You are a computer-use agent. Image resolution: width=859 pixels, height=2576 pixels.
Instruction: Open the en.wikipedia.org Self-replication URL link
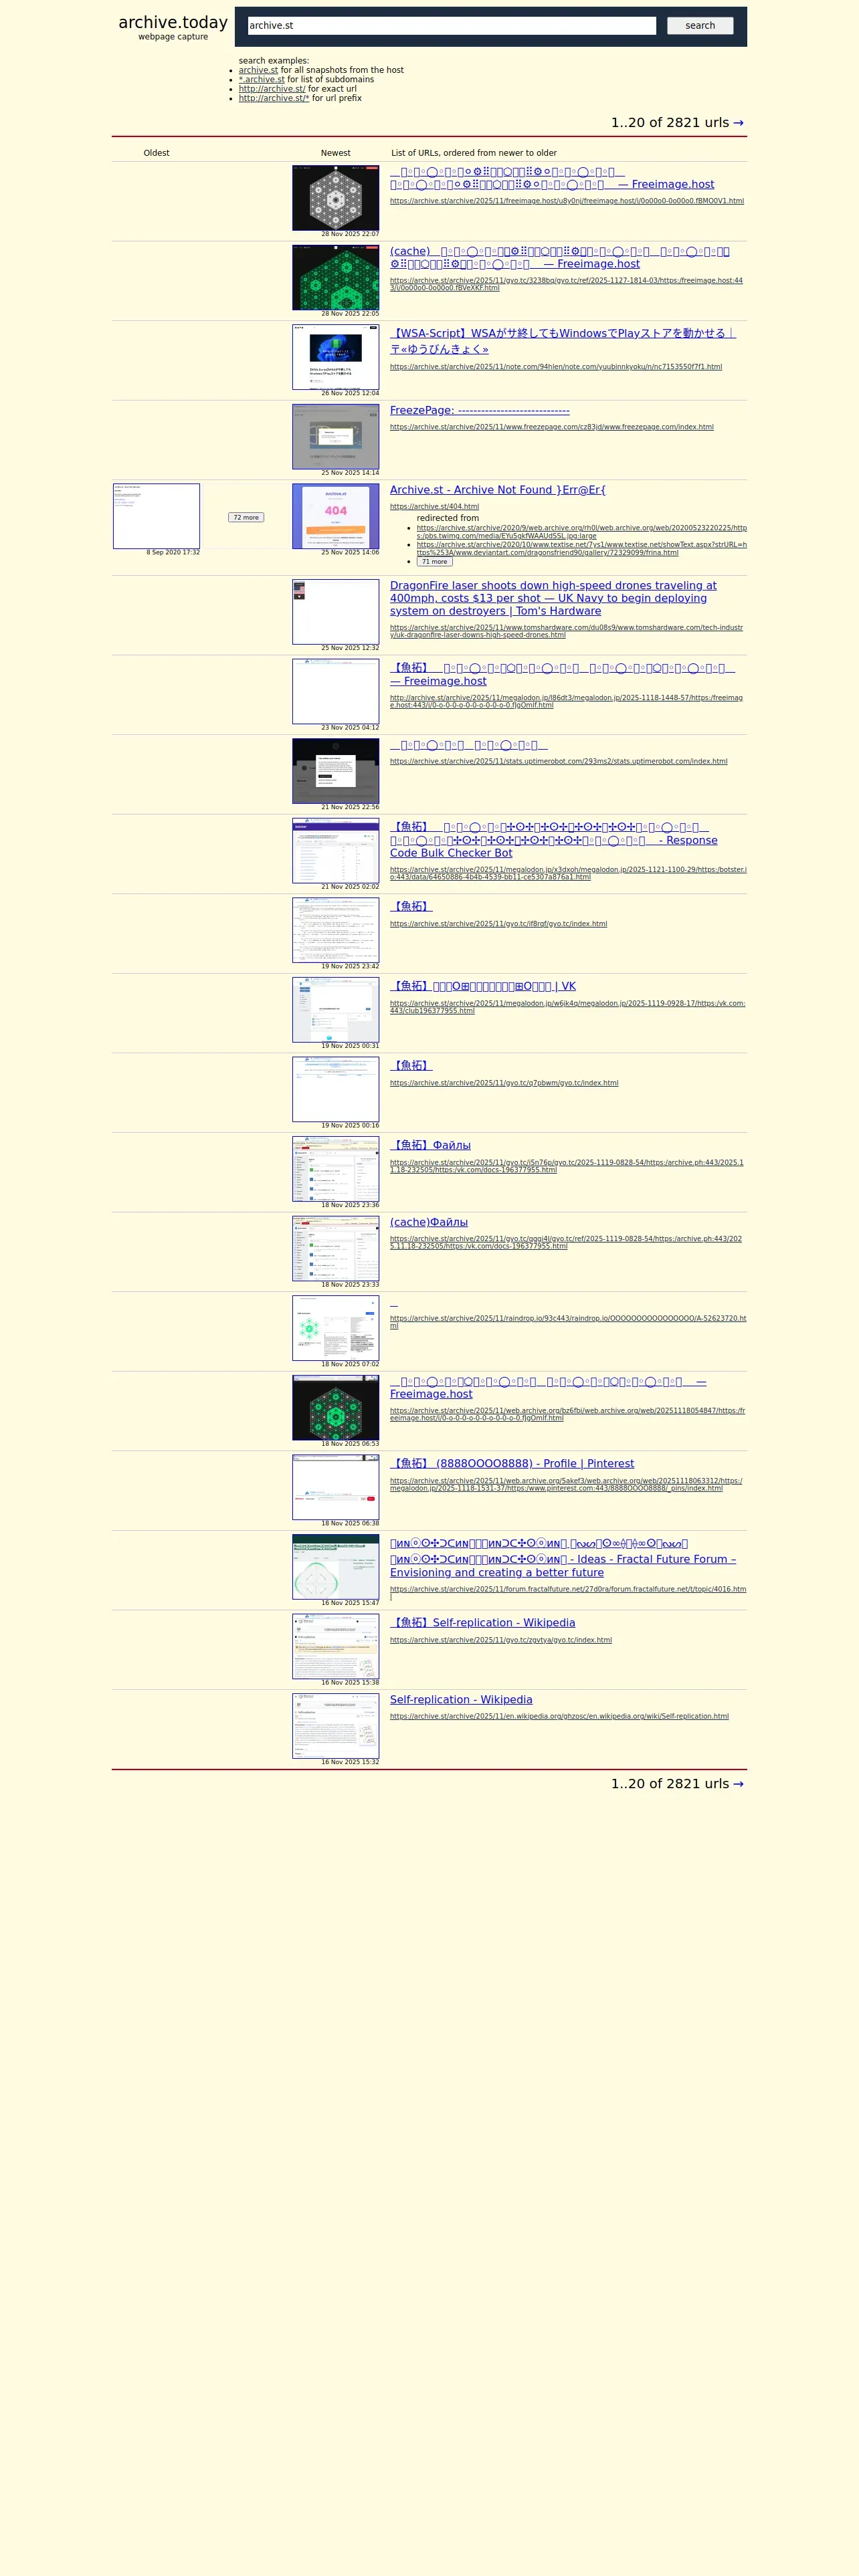click(559, 1716)
